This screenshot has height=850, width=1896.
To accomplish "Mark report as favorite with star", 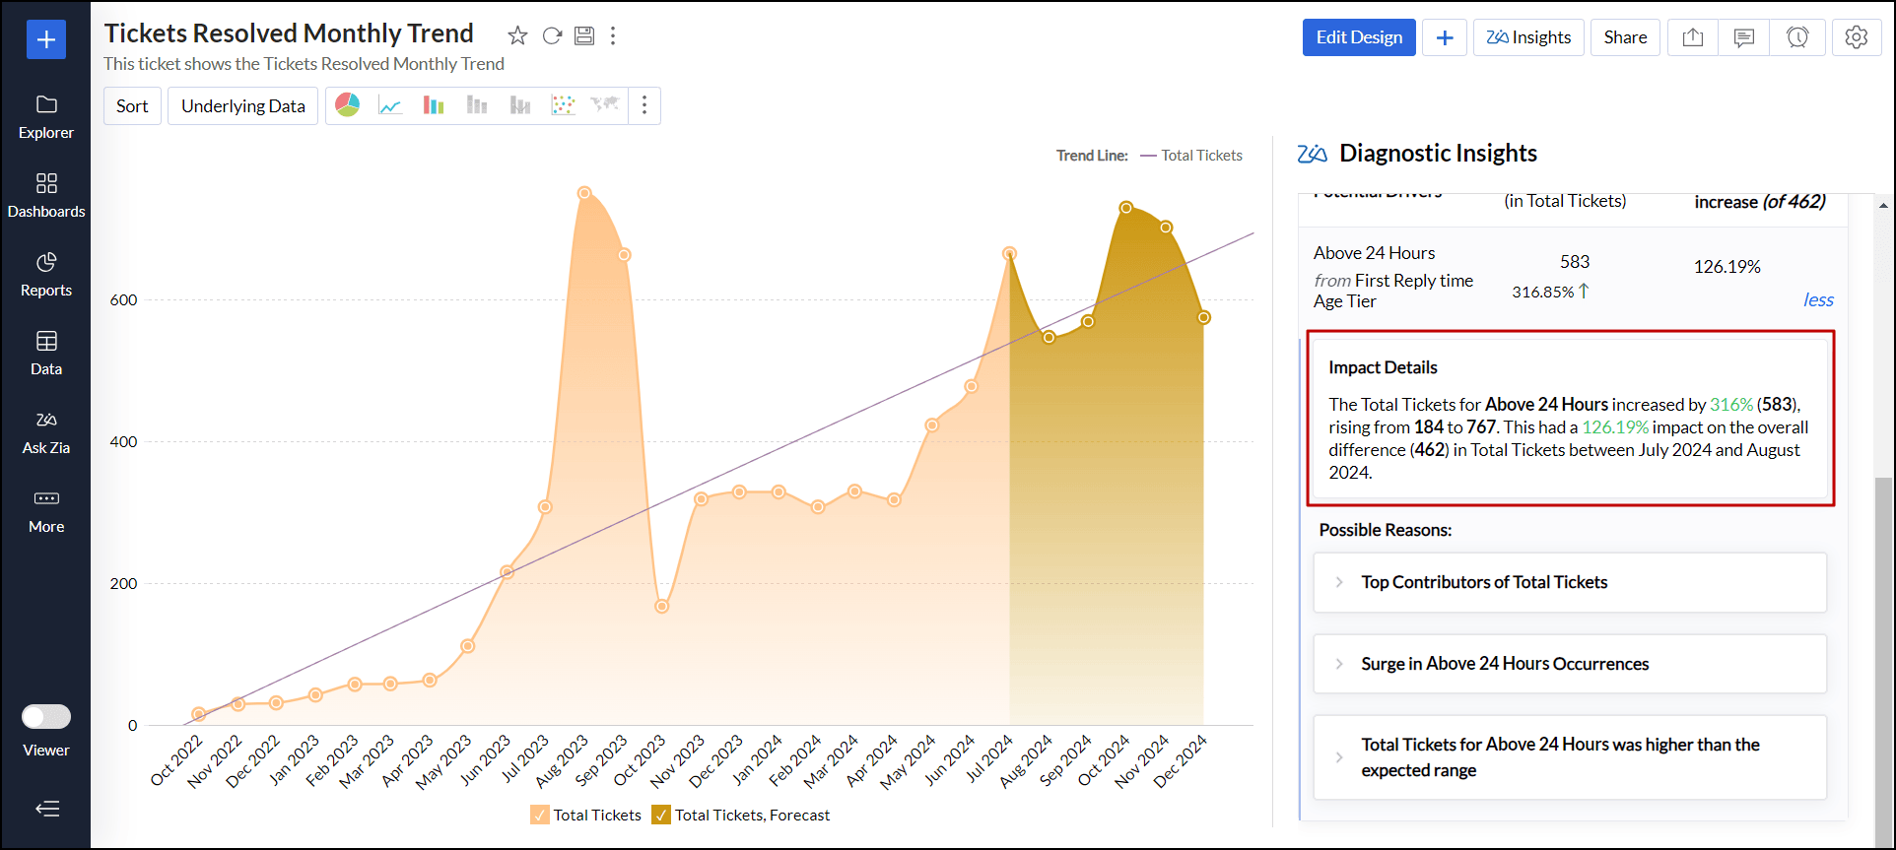I will click(517, 36).
